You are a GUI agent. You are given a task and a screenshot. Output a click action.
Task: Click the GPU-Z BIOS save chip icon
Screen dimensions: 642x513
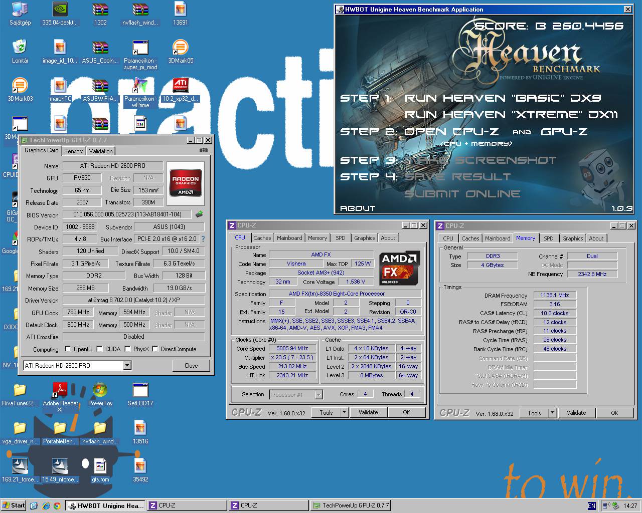[x=199, y=214]
